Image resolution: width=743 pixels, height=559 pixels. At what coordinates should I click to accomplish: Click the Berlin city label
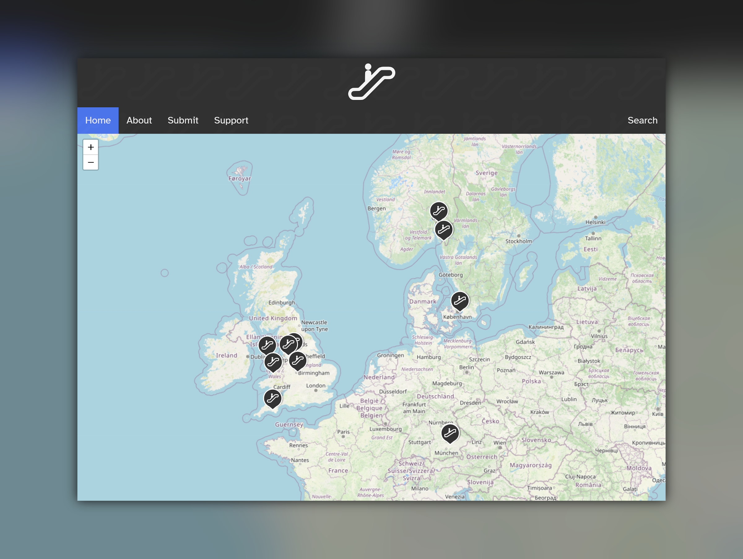[467, 367]
